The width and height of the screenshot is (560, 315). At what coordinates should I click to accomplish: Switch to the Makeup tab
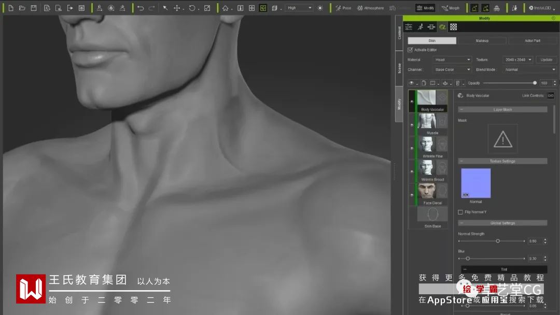coord(482,40)
